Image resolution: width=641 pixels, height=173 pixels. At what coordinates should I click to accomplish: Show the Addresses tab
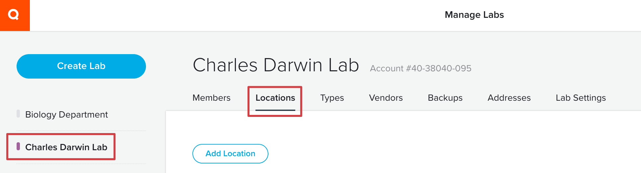(509, 98)
